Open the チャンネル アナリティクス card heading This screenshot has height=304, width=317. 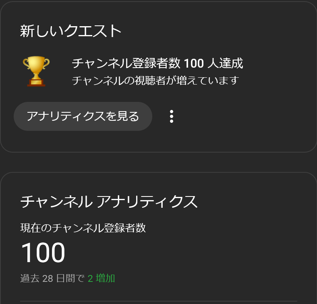[x=109, y=201]
